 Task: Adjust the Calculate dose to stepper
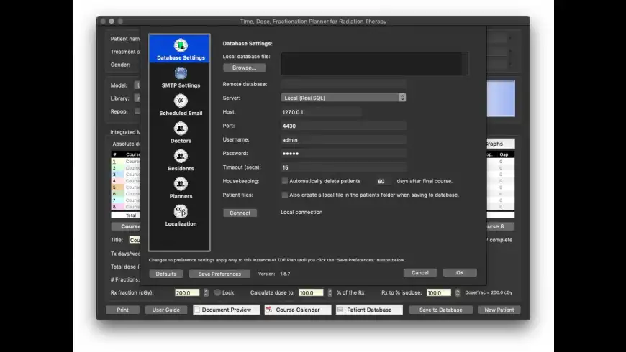tap(330, 292)
